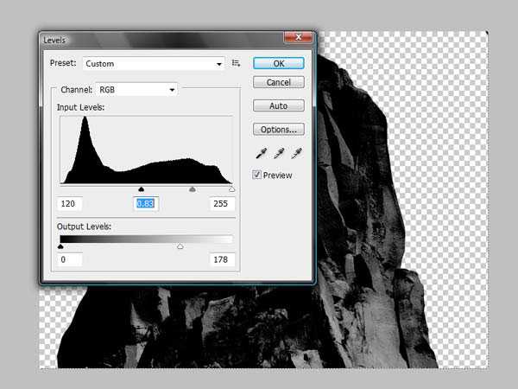
Task: Click the Cancel button
Action: (x=279, y=82)
